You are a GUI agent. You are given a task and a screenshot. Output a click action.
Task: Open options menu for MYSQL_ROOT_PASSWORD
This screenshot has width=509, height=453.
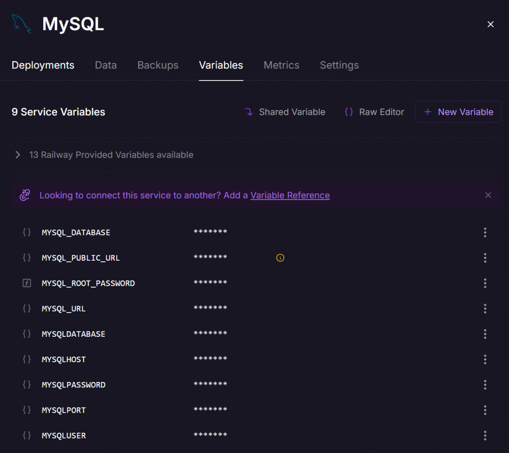click(485, 283)
